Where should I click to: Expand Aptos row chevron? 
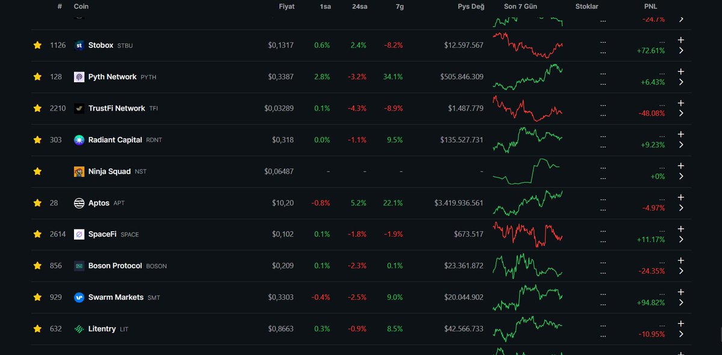point(681,208)
